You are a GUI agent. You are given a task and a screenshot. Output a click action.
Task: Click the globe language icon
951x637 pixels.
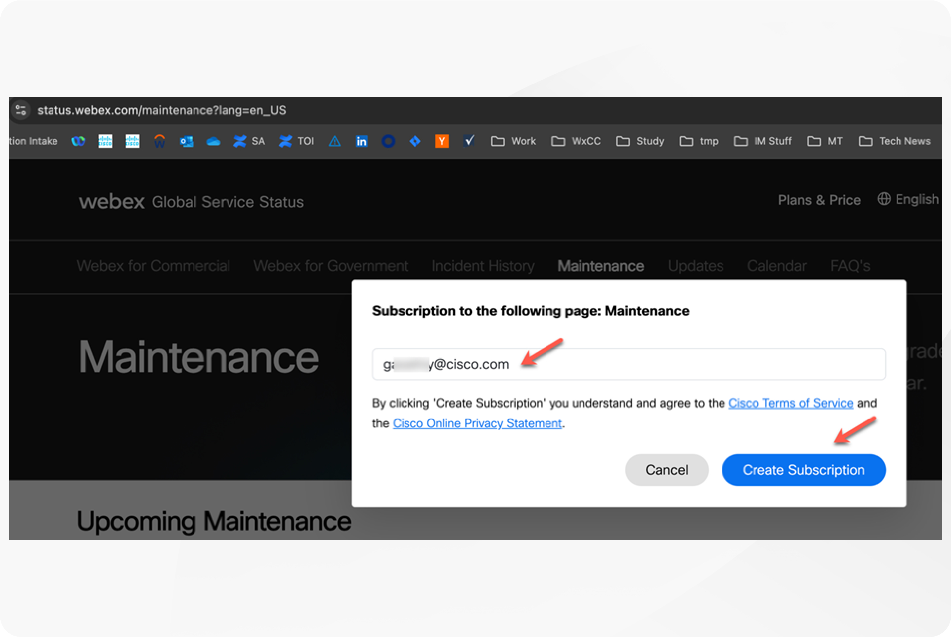pyautogui.click(x=884, y=199)
